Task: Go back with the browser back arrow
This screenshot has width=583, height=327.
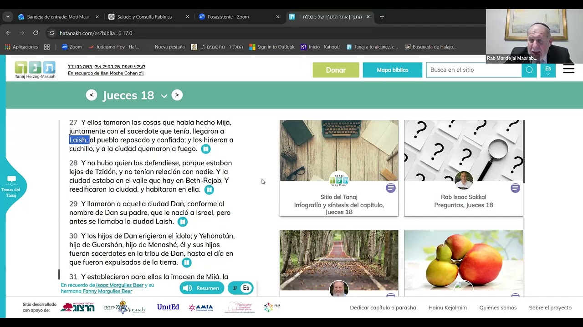Action: 8,33
